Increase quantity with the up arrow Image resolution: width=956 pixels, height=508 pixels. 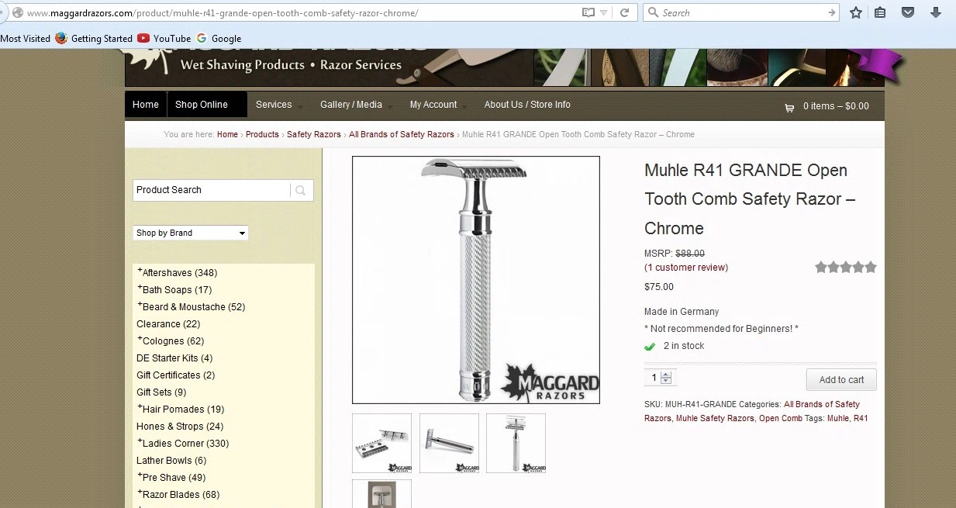coord(666,374)
